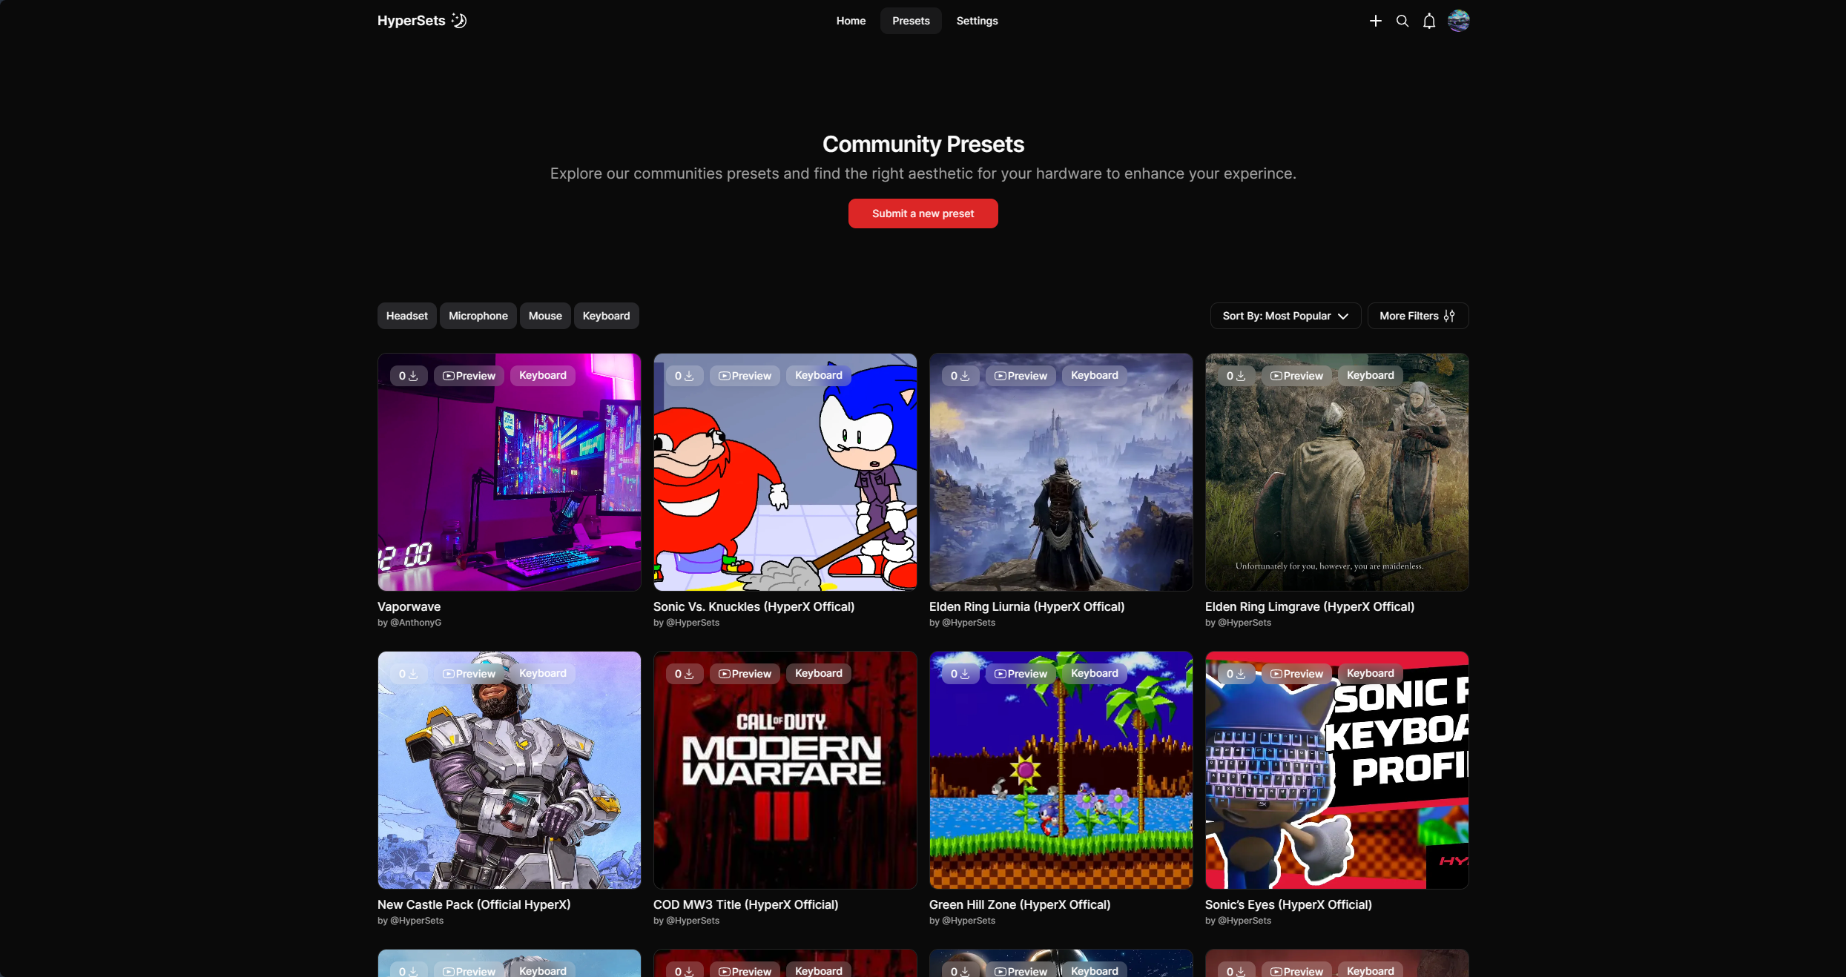This screenshot has width=1846, height=977.
Task: Toggle the Headset filter chip
Action: click(x=406, y=316)
